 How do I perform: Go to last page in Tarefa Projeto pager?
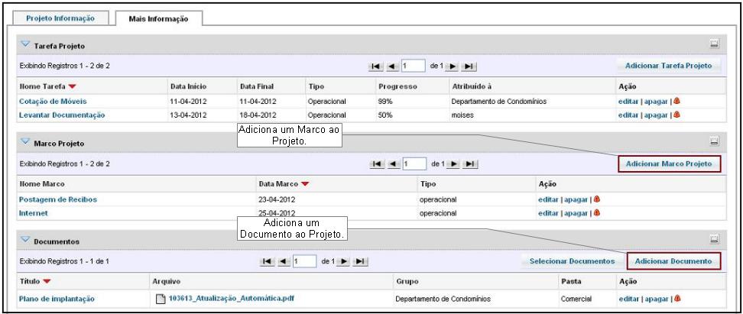tap(469, 66)
